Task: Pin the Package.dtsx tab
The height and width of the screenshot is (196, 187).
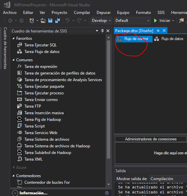Action: [158, 30]
